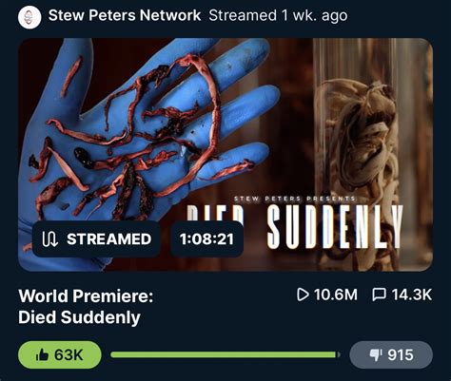Click the 10.6M view count
The width and height of the screenshot is (451, 381).
point(336,295)
